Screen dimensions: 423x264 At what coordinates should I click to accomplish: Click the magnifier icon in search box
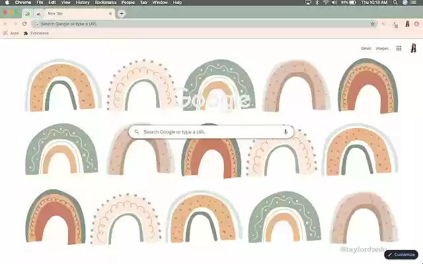pos(137,132)
